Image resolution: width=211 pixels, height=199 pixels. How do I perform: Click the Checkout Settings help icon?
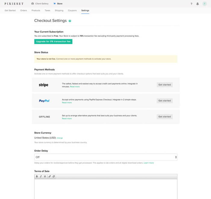click(70, 21)
